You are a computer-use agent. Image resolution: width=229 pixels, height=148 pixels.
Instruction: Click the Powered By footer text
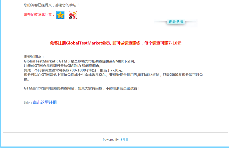tap(111, 140)
